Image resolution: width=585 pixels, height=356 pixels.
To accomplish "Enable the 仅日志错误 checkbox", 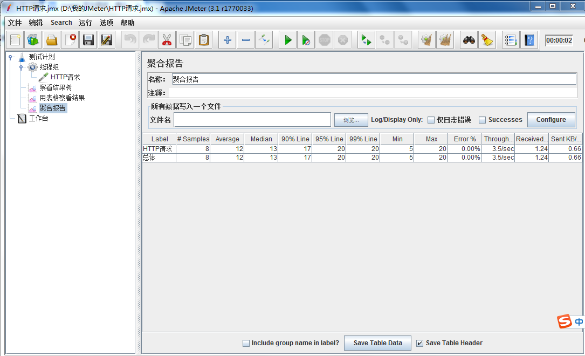I will click(431, 120).
